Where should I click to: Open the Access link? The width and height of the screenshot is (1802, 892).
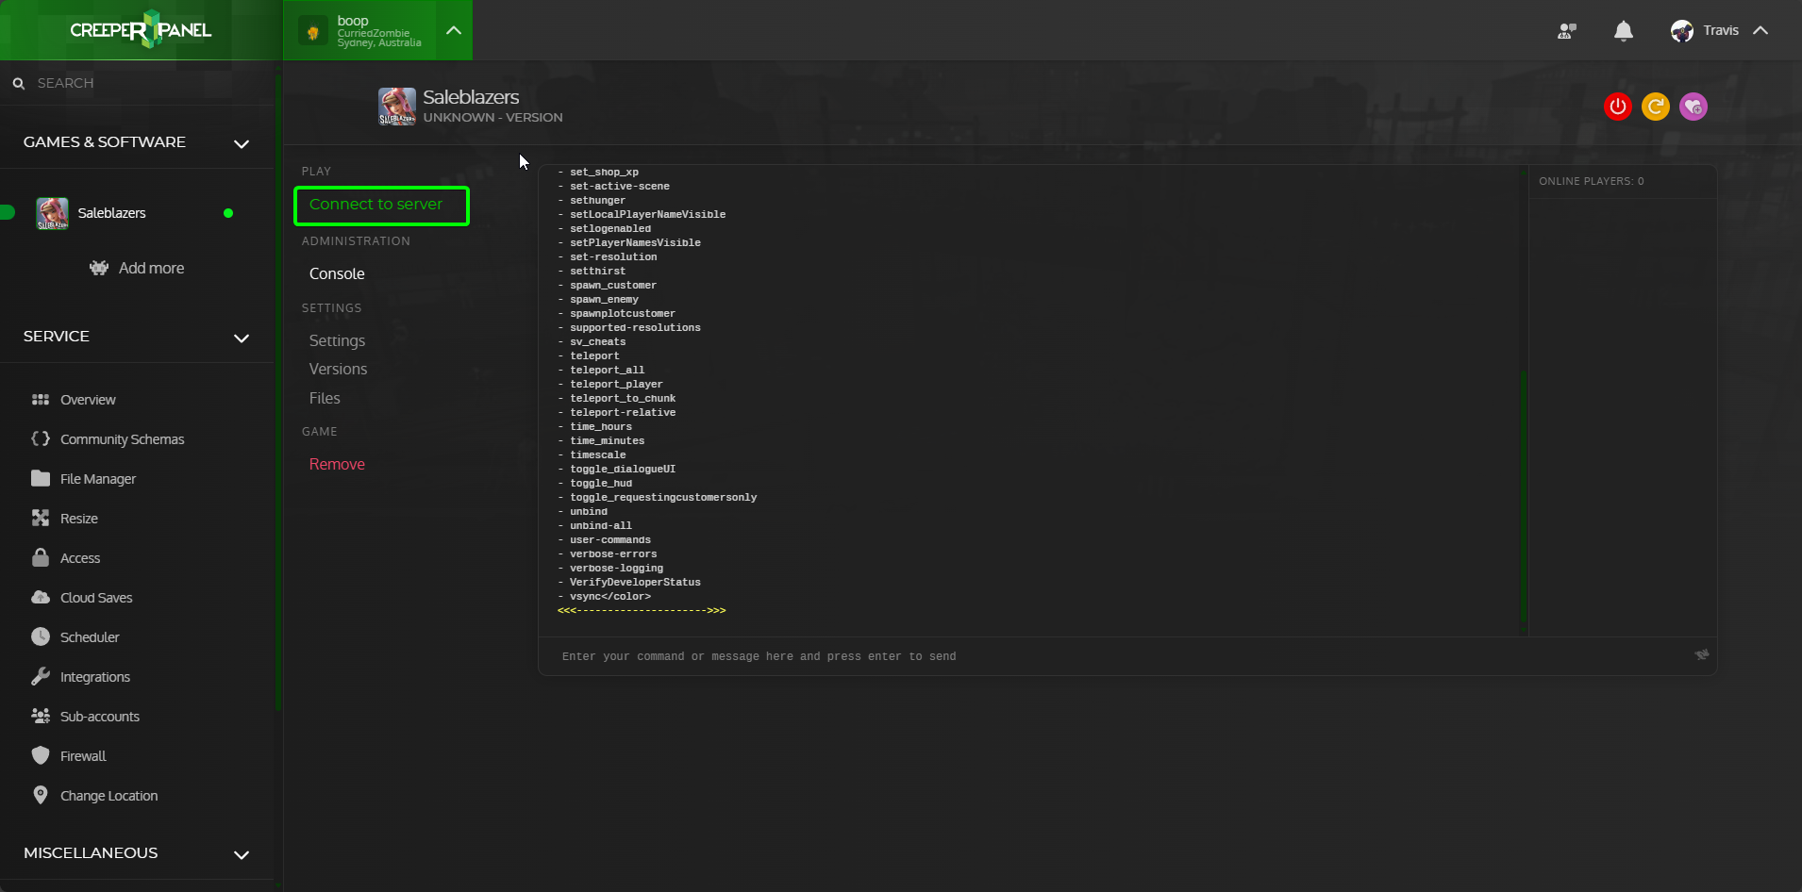pos(80,558)
